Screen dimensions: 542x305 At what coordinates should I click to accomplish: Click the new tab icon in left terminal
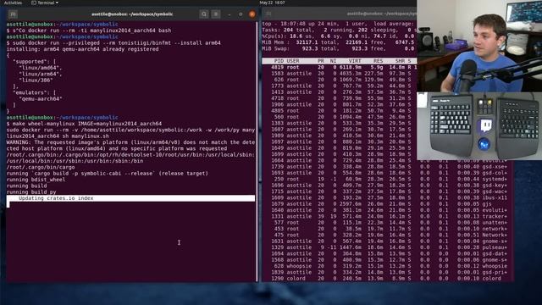click(x=13, y=14)
